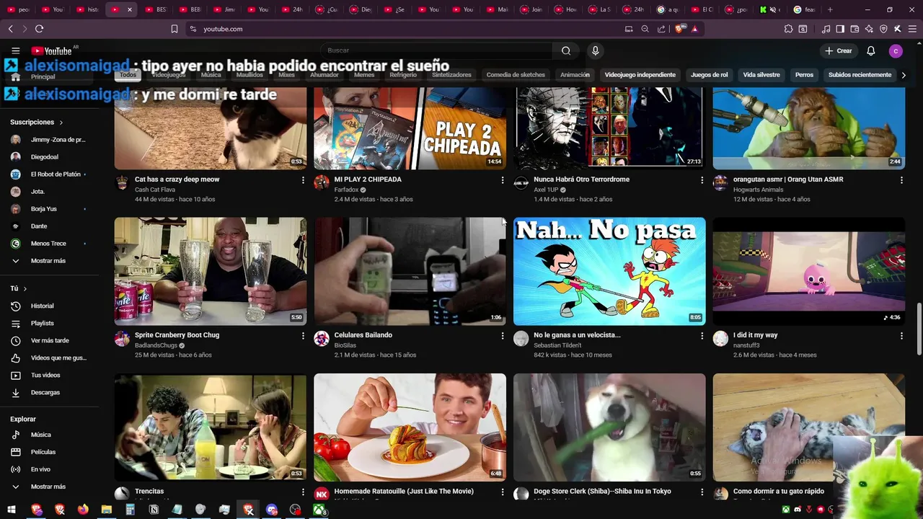Image resolution: width=923 pixels, height=519 pixels.
Task: Bookmark this page icon in address bar
Action: [175, 29]
